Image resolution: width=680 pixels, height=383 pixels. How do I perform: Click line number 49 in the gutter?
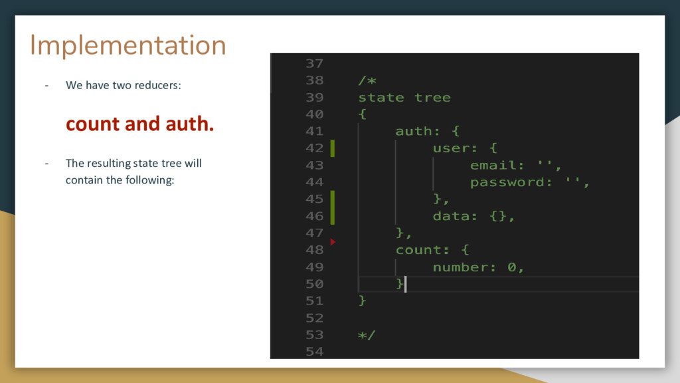[x=314, y=267]
